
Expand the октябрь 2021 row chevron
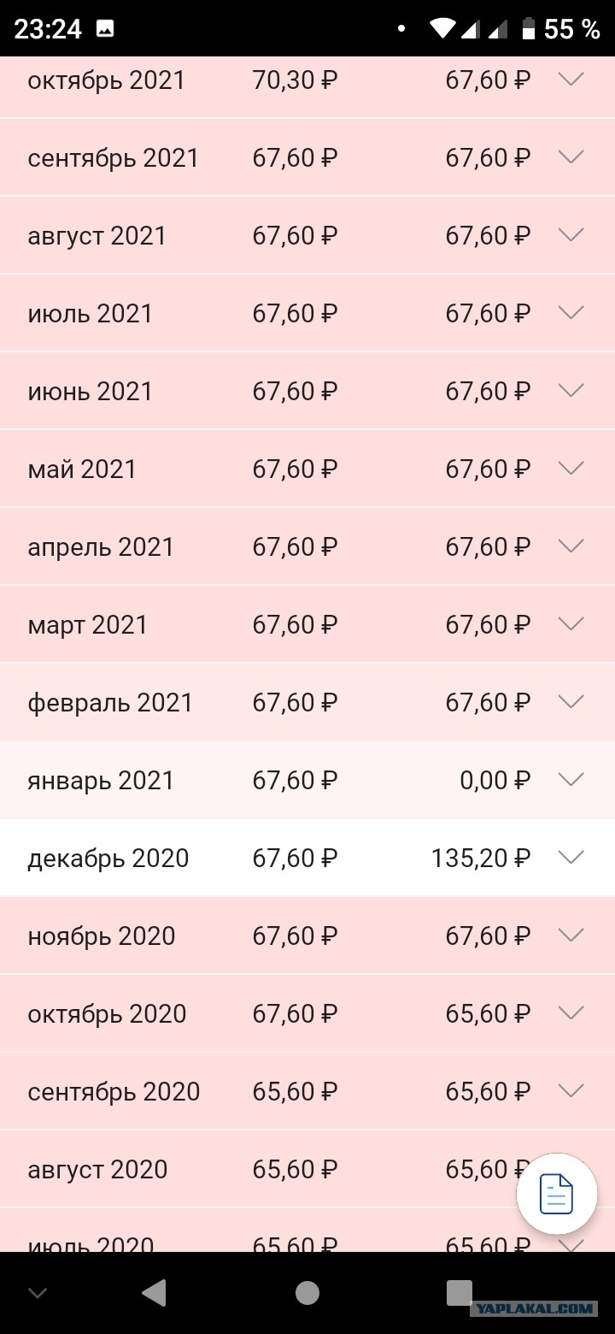point(571,79)
